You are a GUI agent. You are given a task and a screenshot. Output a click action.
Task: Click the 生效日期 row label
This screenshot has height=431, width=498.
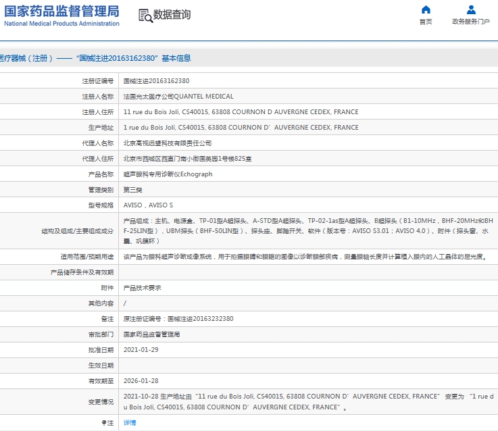(101, 366)
